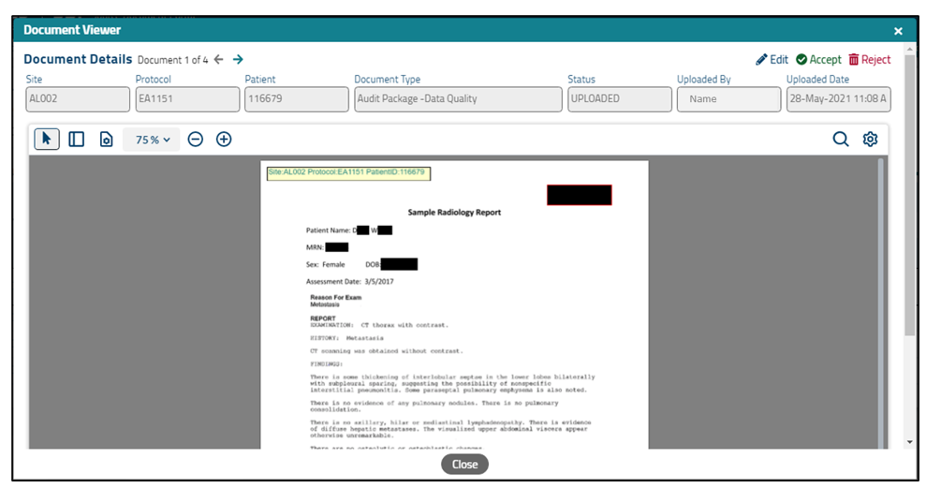Click the Uploaded Date field
Viewport: 941px width, 503px height.
pos(838,99)
